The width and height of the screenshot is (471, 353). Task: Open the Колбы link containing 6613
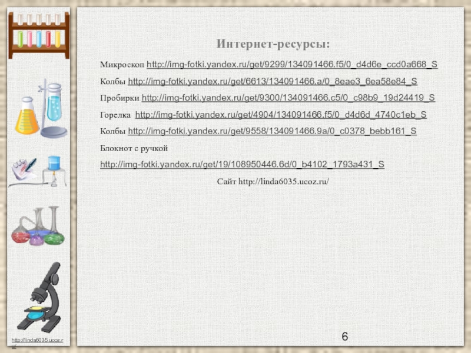pos(272,81)
